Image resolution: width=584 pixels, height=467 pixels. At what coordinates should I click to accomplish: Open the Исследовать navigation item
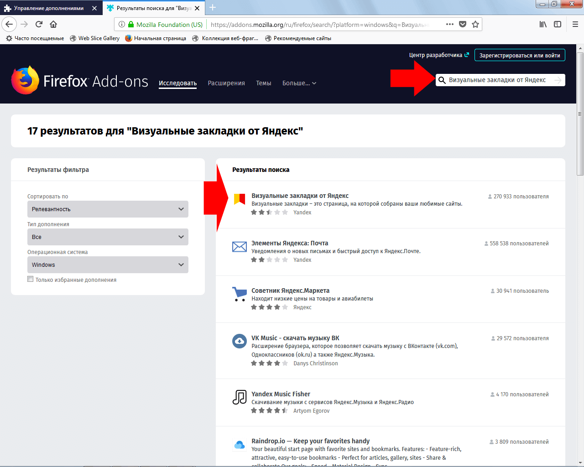[177, 83]
